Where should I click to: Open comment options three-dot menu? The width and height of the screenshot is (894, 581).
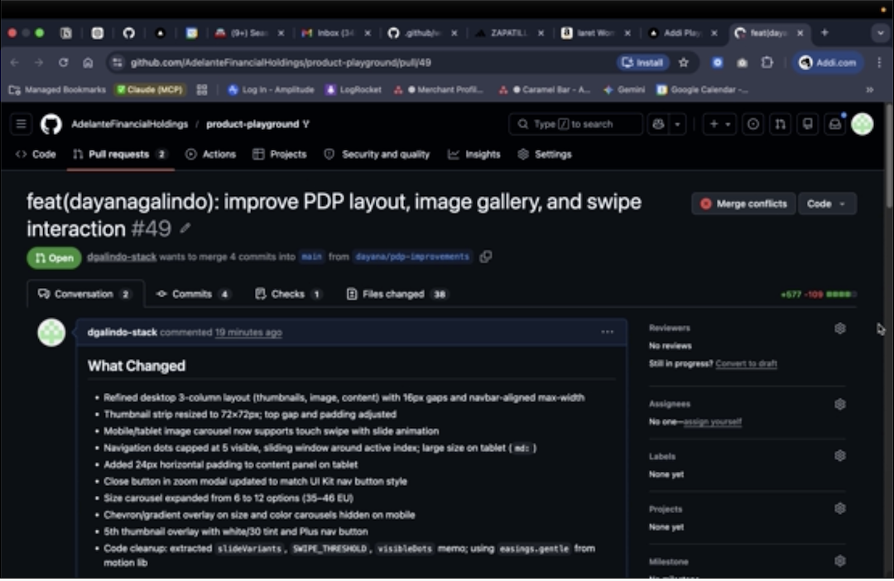click(x=608, y=332)
